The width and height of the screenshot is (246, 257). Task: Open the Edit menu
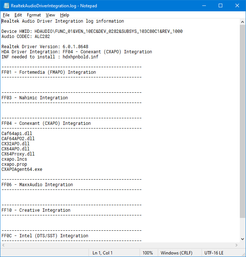click(x=18, y=15)
